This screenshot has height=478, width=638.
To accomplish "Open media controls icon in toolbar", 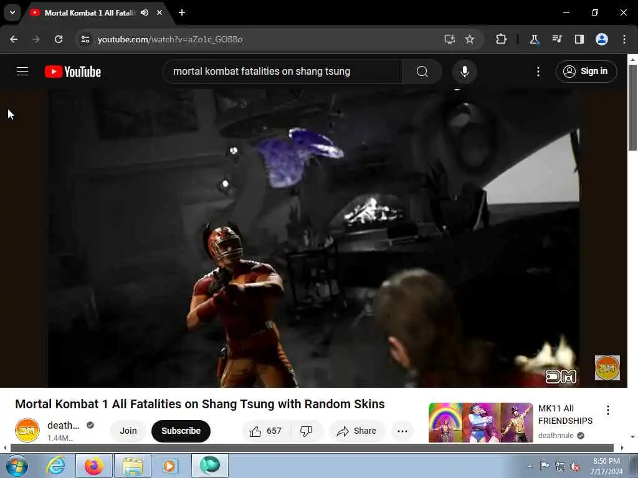I will [556, 39].
